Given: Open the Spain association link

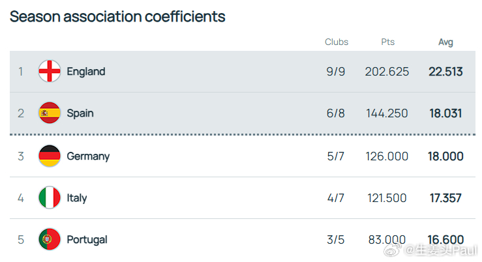Looking at the screenshot, I should click(80, 113).
